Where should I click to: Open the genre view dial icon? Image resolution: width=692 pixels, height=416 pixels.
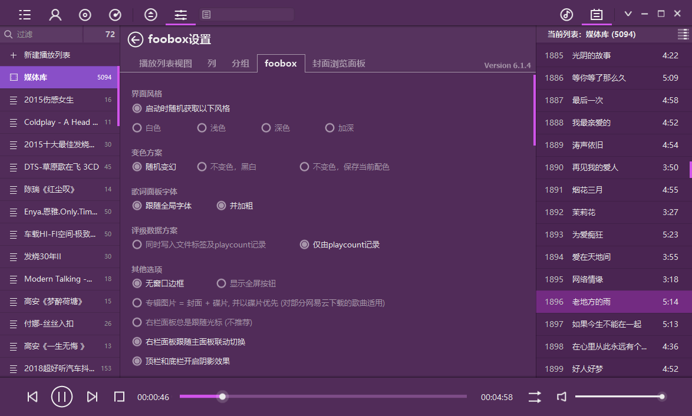click(115, 15)
